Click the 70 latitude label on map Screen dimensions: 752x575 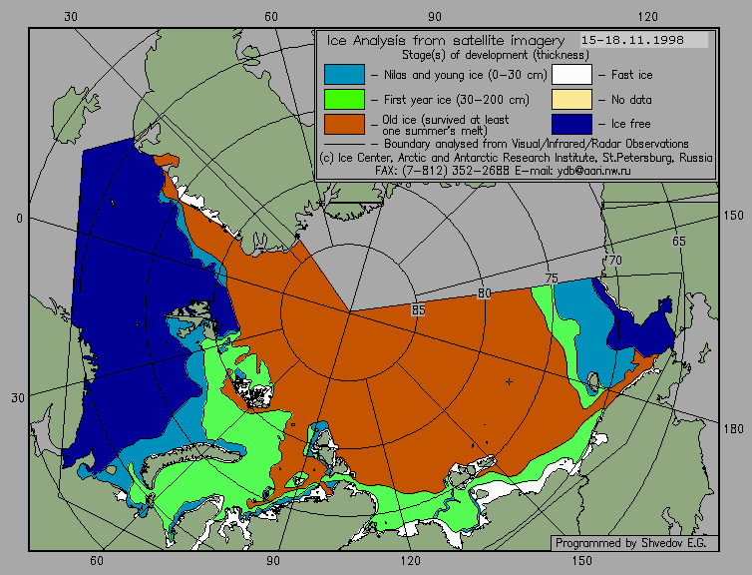(614, 261)
